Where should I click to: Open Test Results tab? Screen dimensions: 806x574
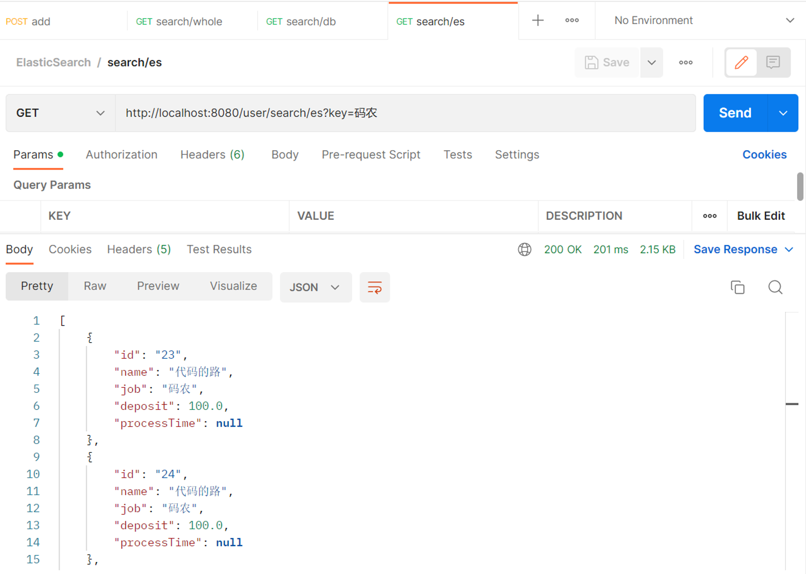pyautogui.click(x=219, y=250)
